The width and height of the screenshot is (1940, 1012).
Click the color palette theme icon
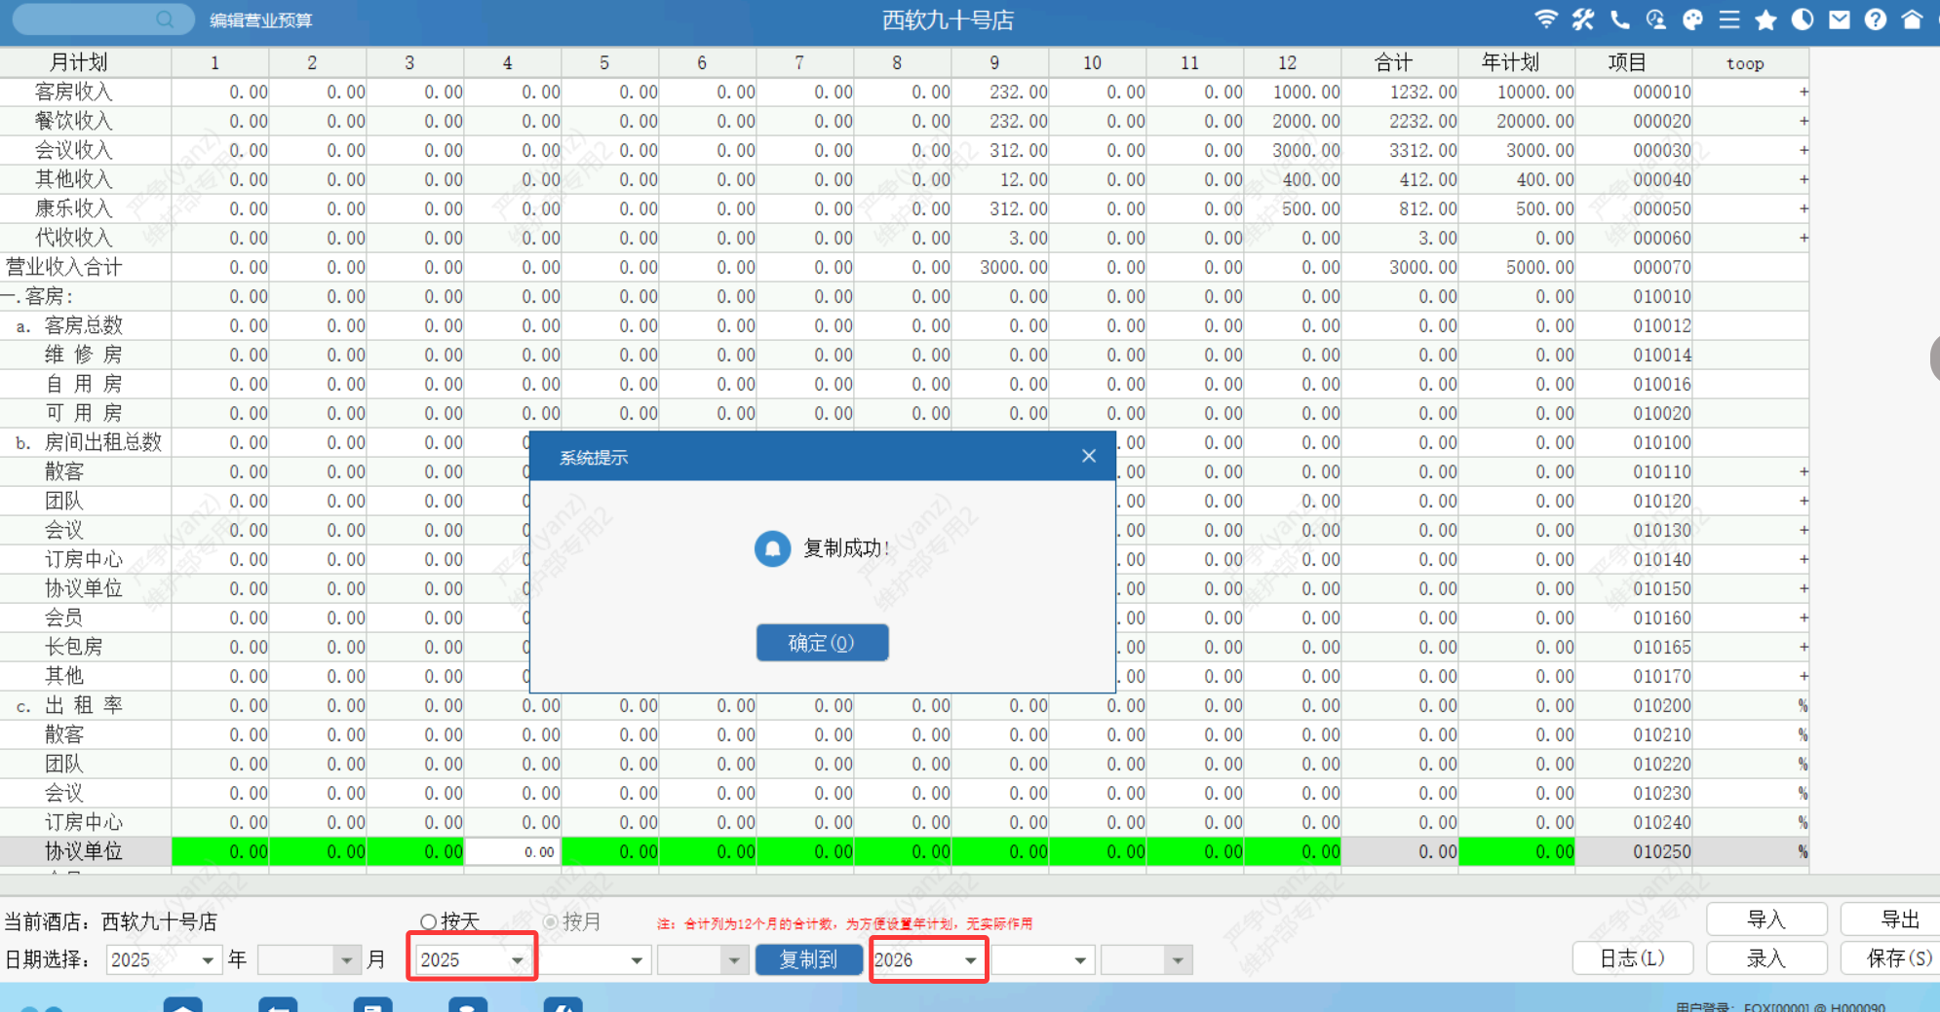(1693, 19)
